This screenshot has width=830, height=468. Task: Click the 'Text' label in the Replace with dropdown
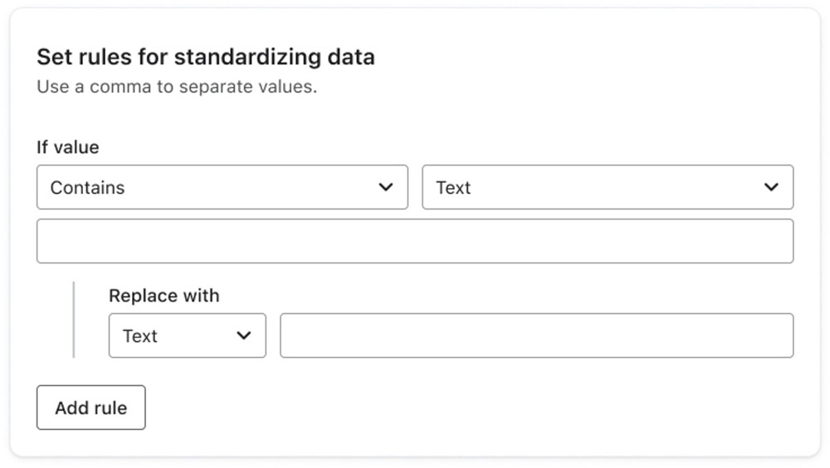(x=139, y=336)
